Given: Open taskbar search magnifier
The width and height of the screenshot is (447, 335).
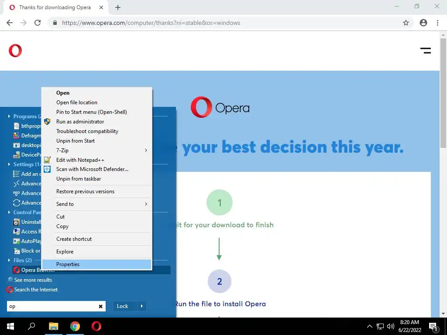Looking at the screenshot, I should tap(31, 326).
